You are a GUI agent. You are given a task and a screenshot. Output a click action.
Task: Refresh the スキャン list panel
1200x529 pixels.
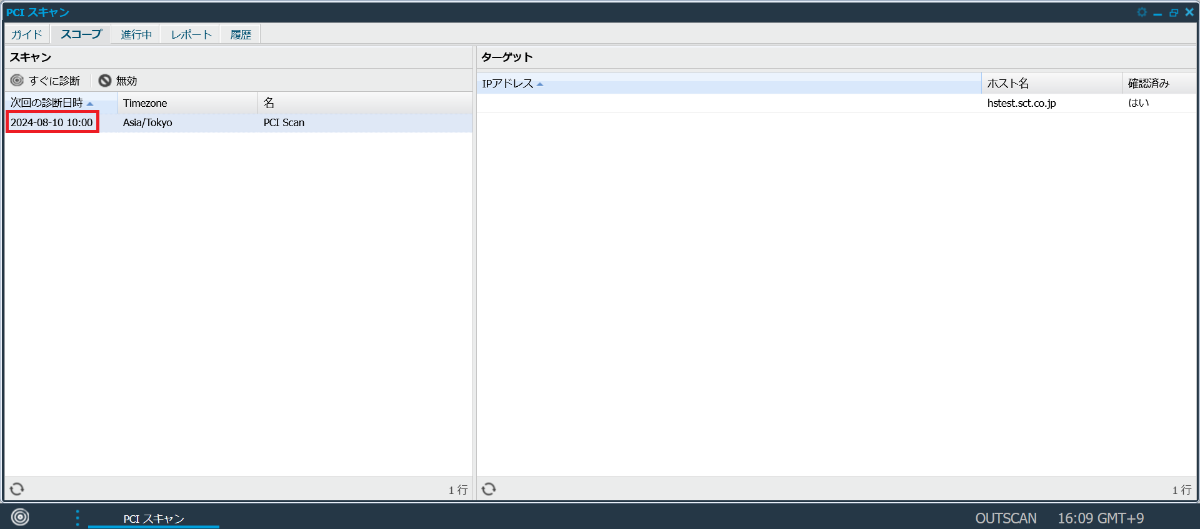coord(17,489)
